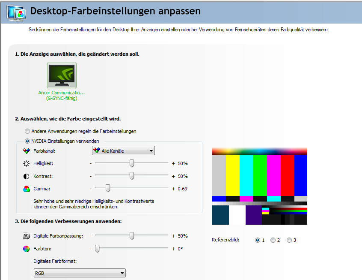
Task: Click the Farbton color wheel icon
Action: click(x=27, y=249)
